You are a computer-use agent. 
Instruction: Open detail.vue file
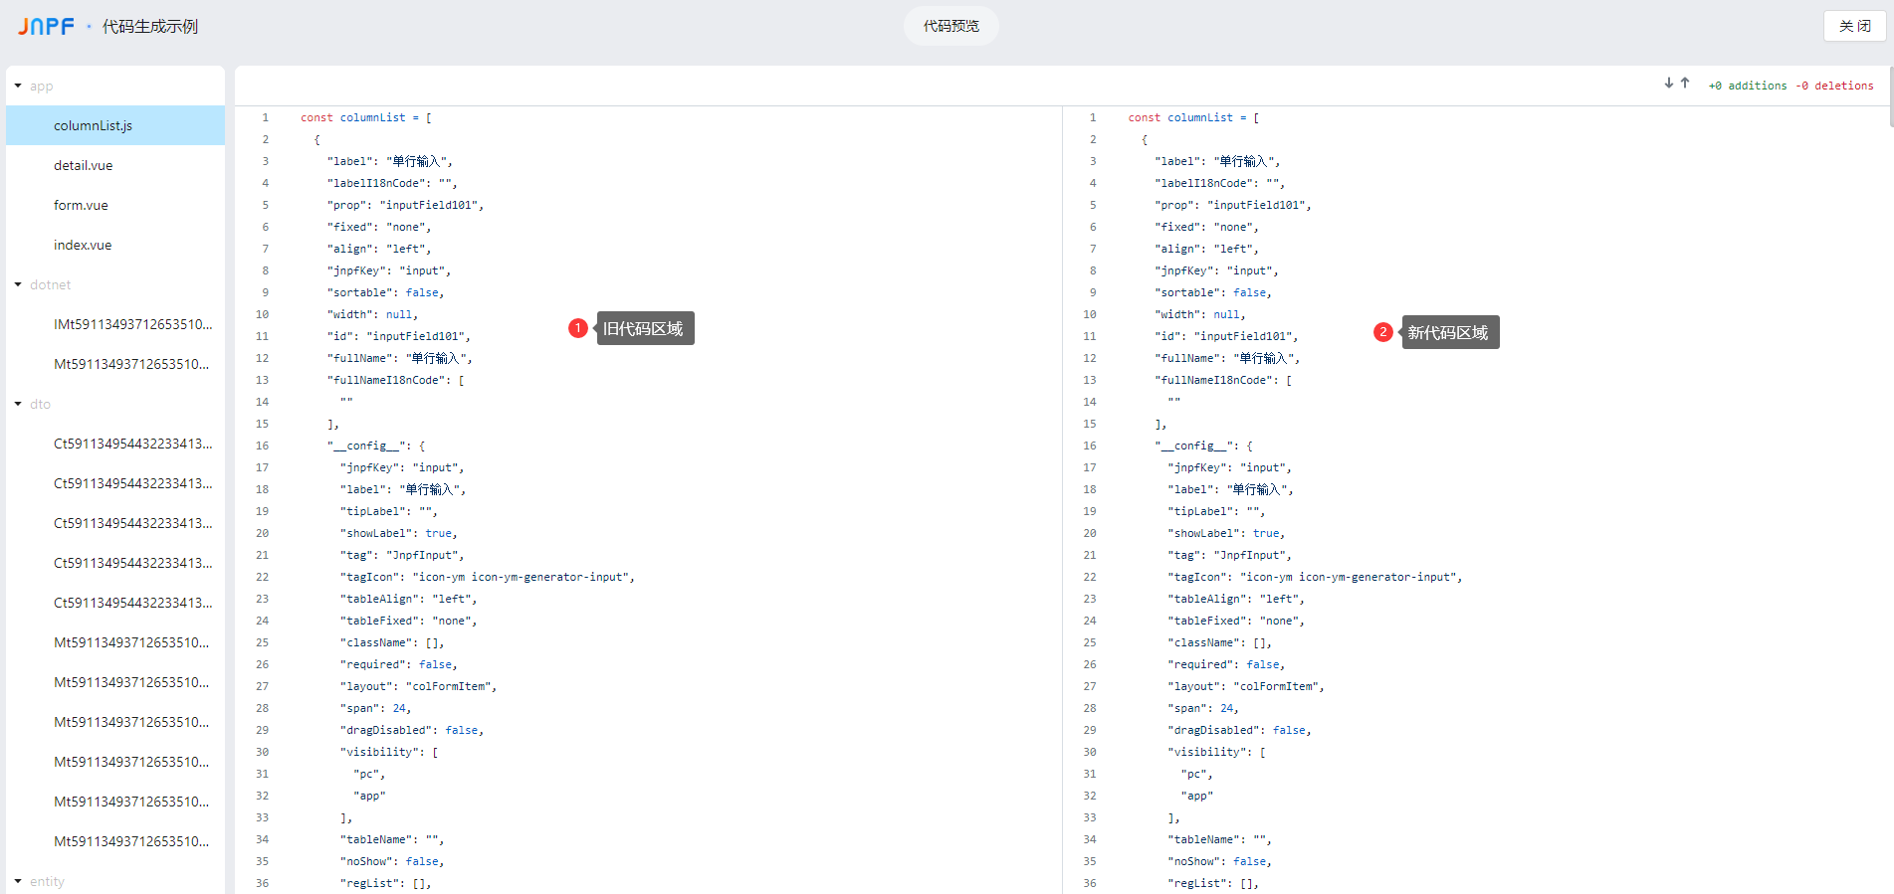[83, 166]
